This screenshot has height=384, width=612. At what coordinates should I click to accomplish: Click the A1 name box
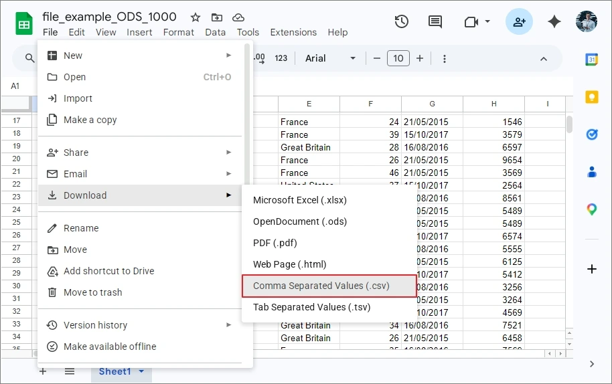pyautogui.click(x=15, y=86)
